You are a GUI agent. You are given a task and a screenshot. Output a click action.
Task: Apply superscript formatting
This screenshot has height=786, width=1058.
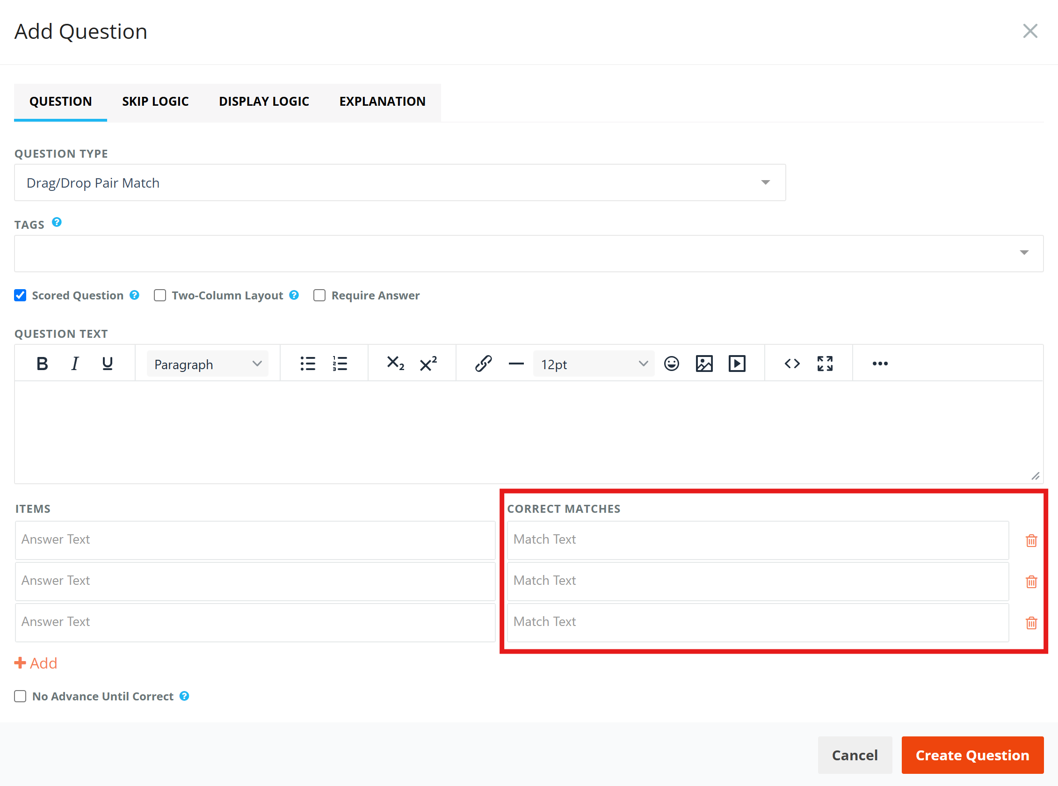[x=428, y=364]
